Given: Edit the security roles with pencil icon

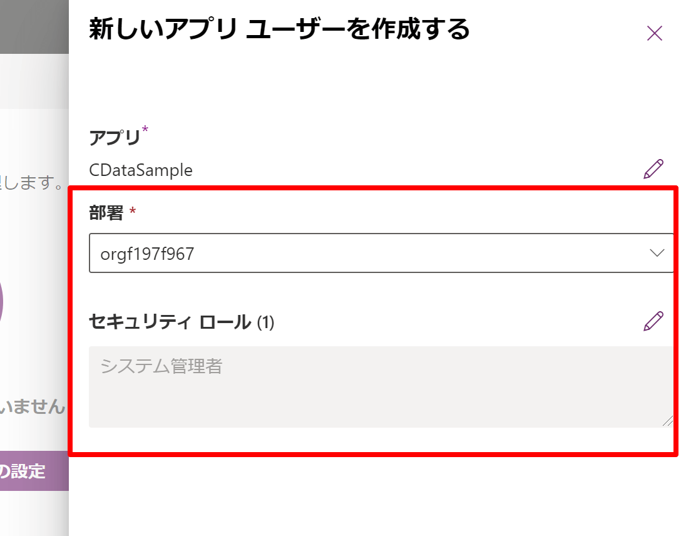Looking at the screenshot, I should pos(653,321).
